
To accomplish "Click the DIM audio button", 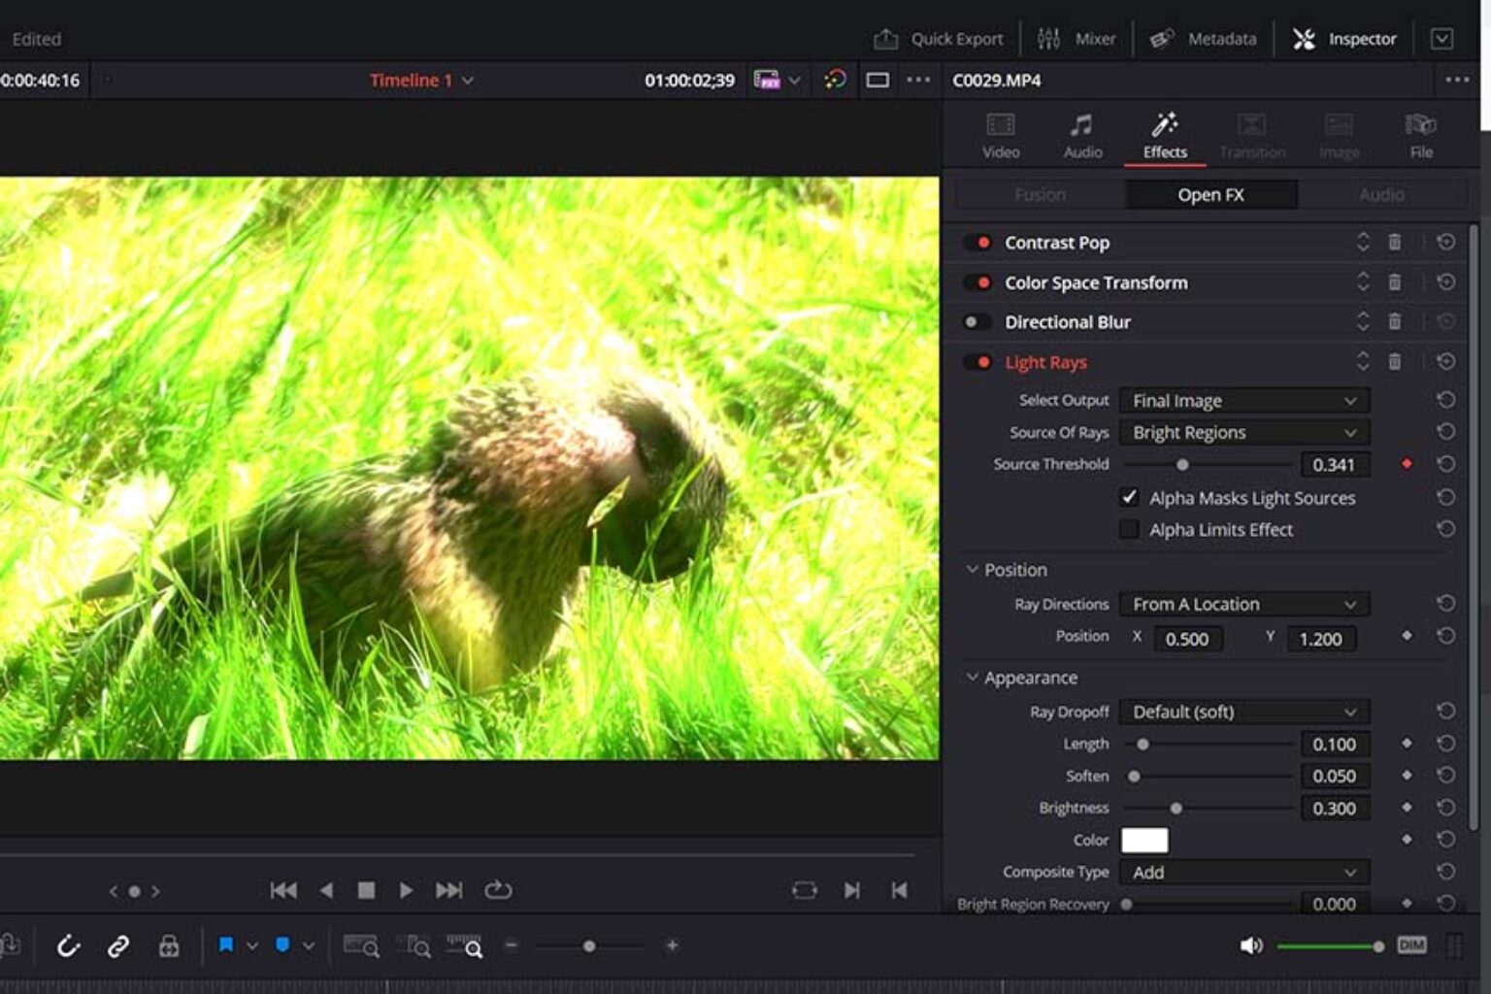I will pos(1411,944).
